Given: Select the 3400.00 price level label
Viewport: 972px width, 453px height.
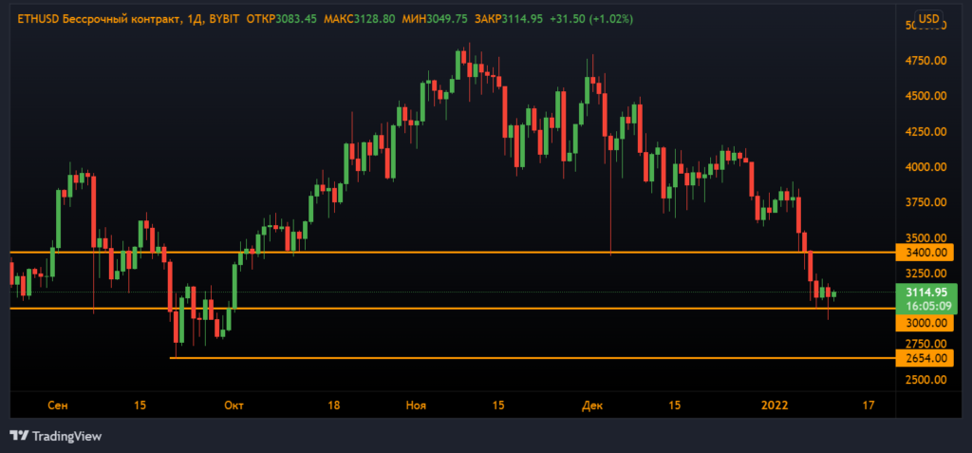Looking at the screenshot, I should click(x=926, y=253).
